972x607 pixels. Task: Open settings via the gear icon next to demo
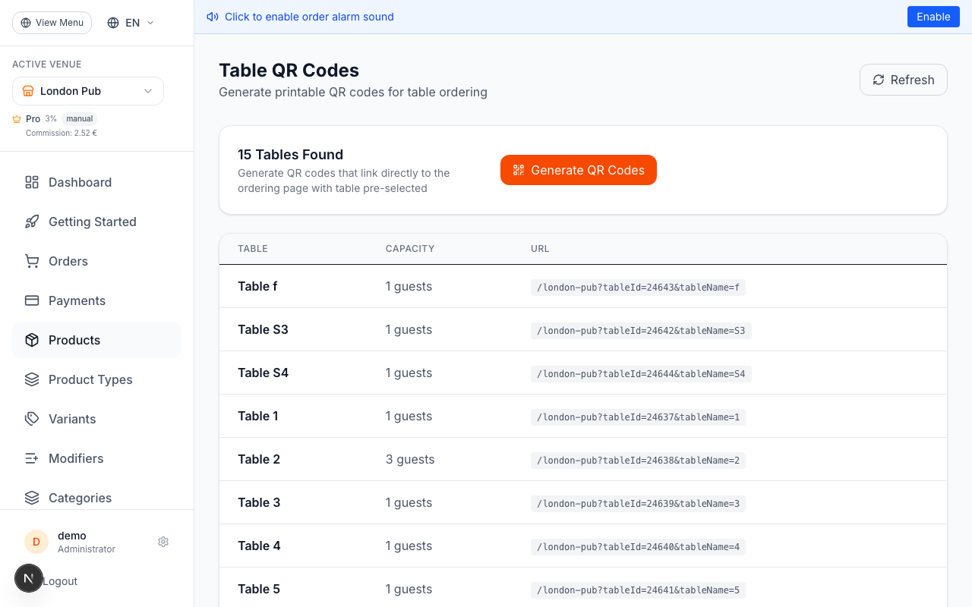tap(163, 542)
